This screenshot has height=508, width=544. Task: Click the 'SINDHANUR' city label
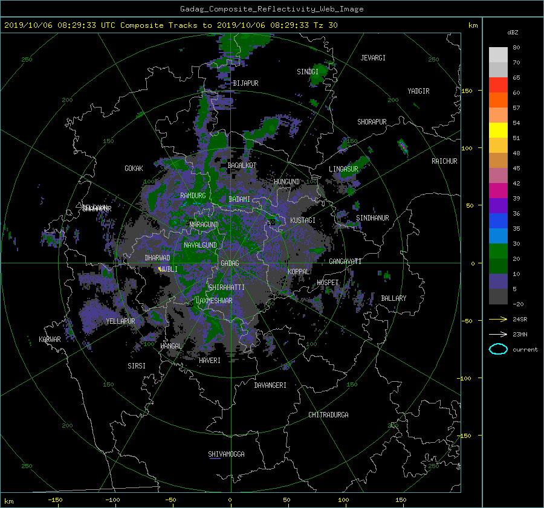click(x=372, y=218)
